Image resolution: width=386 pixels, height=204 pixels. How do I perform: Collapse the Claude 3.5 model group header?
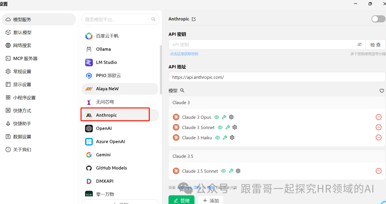click(277, 156)
